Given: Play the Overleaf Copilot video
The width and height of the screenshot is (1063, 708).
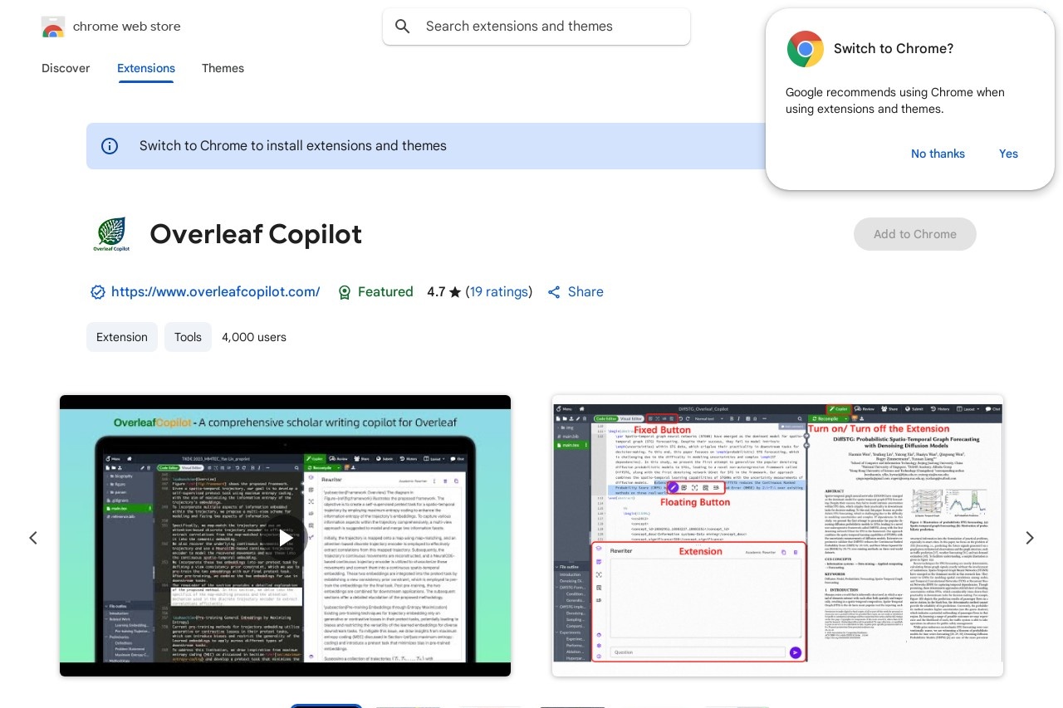Looking at the screenshot, I should [285, 537].
